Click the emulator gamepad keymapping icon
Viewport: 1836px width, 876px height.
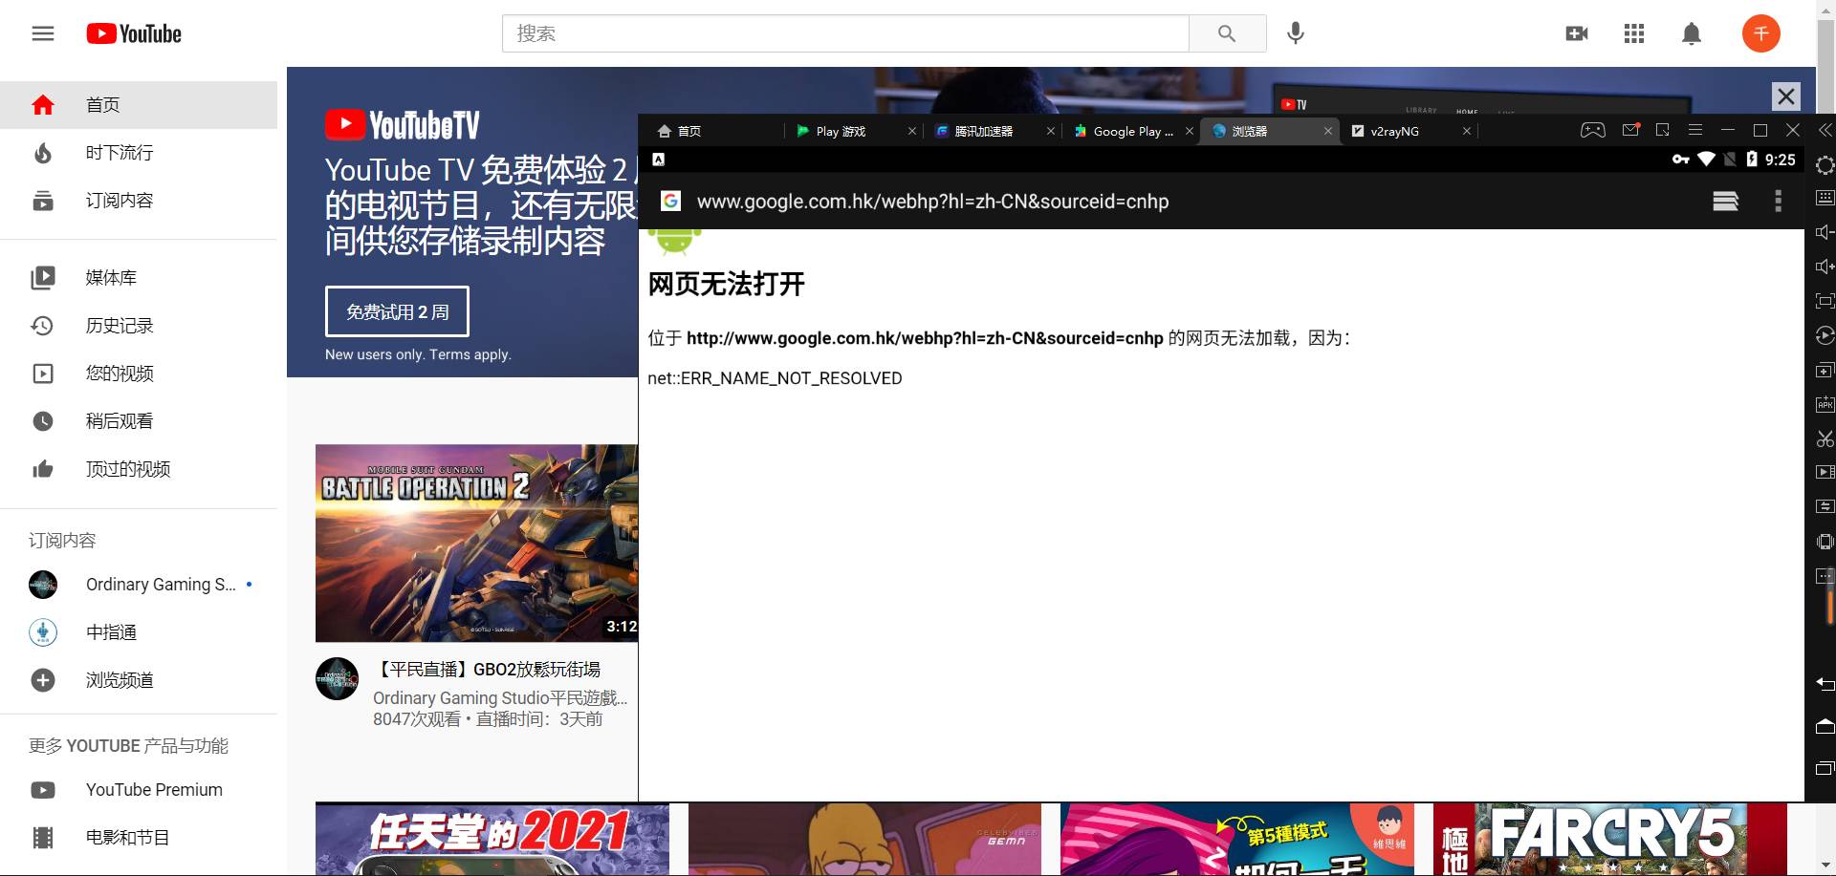click(1592, 130)
